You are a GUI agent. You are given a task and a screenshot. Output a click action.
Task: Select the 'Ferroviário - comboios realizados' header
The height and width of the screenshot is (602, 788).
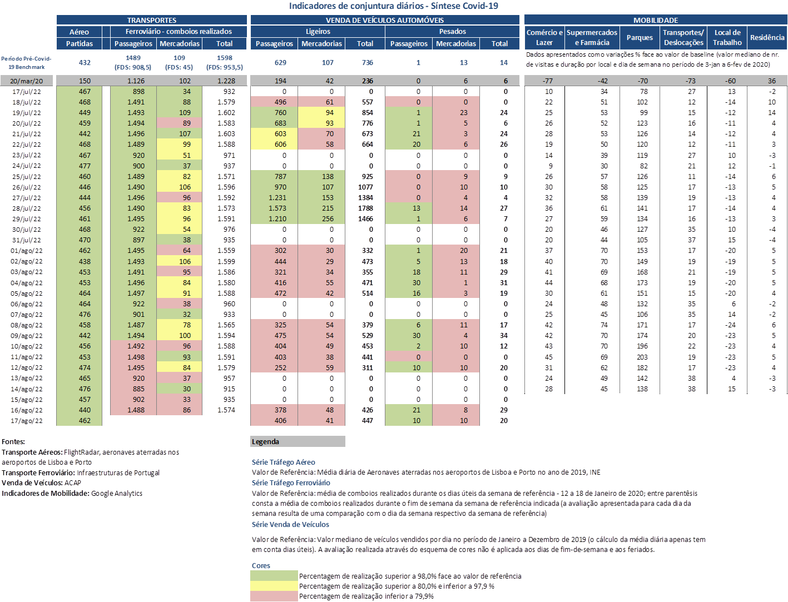(x=179, y=32)
